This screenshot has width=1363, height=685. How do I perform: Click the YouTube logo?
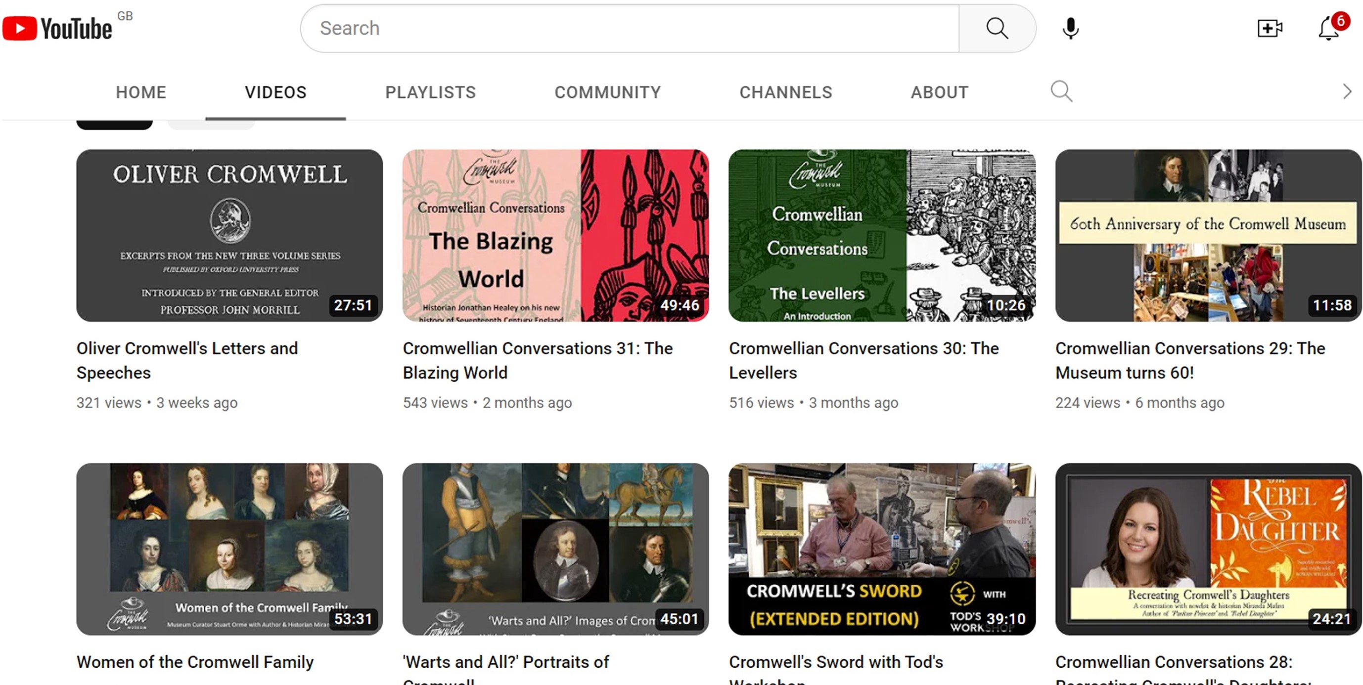(x=57, y=29)
